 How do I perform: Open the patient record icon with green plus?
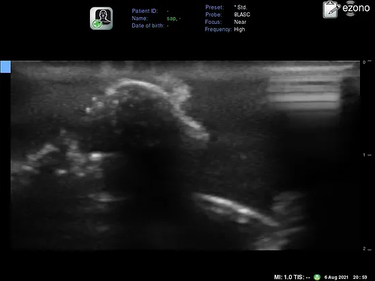click(101, 18)
